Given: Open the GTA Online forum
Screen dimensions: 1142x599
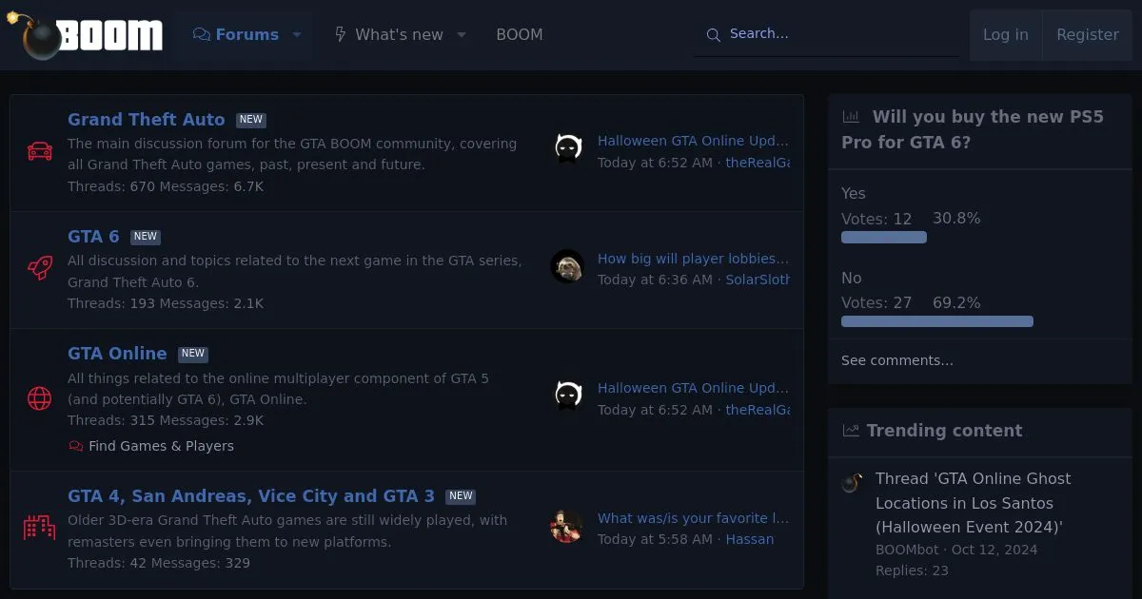Looking at the screenshot, I should coord(117,354).
